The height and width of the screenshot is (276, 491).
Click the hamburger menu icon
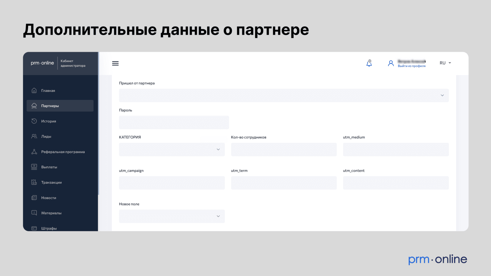(x=115, y=63)
